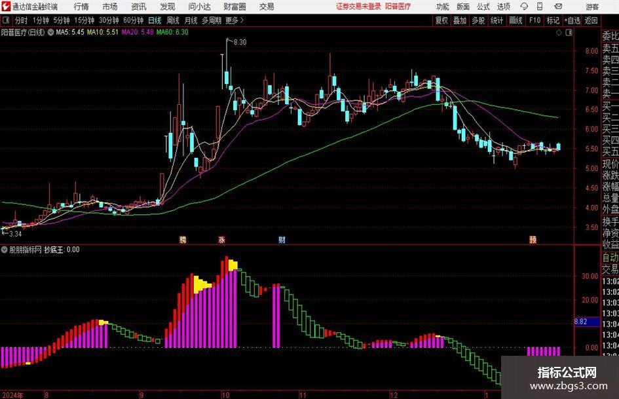Open the 版面 menu

[x=462, y=7]
